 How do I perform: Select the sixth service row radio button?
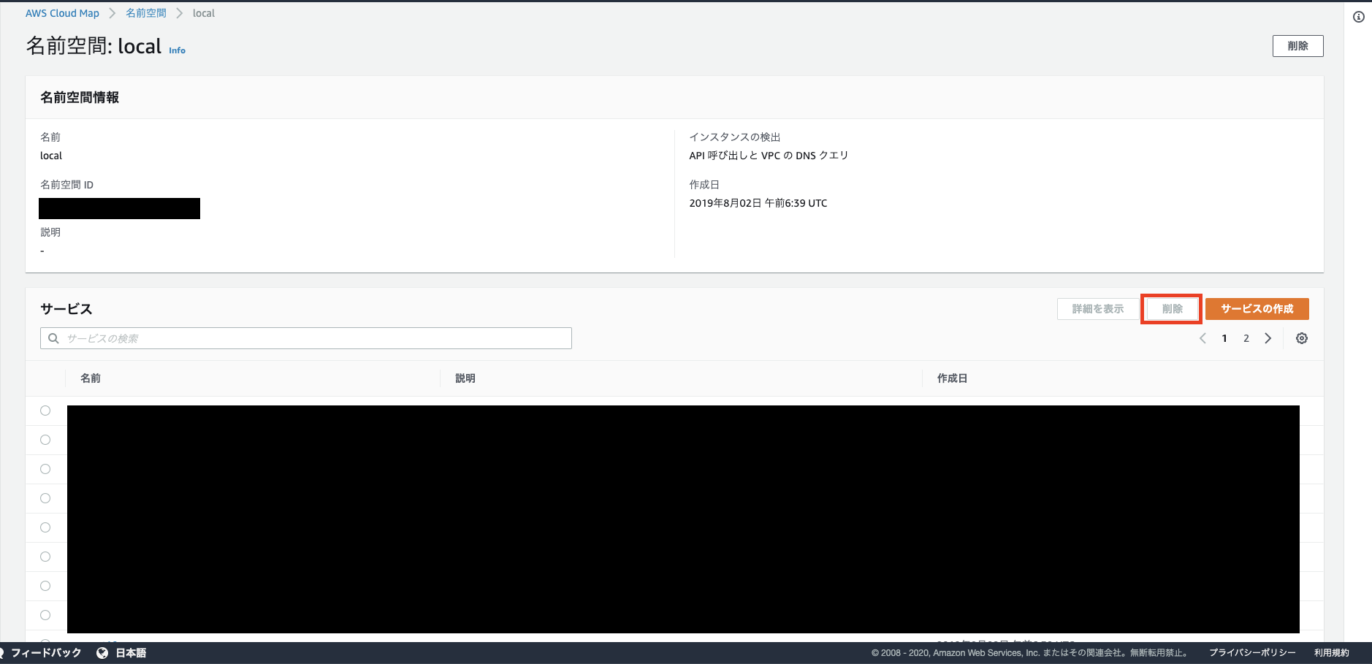click(45, 557)
